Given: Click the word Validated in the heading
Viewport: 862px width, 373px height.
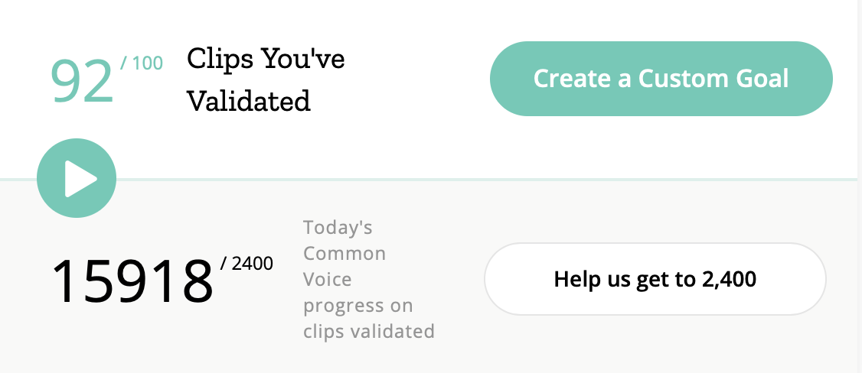Looking at the screenshot, I should click(x=249, y=101).
